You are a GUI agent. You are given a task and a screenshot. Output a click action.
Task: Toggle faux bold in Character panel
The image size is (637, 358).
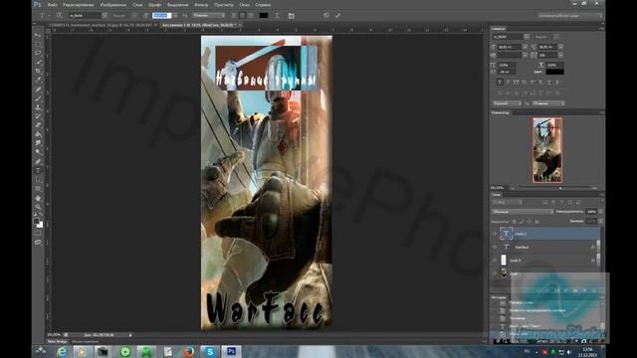500,83
